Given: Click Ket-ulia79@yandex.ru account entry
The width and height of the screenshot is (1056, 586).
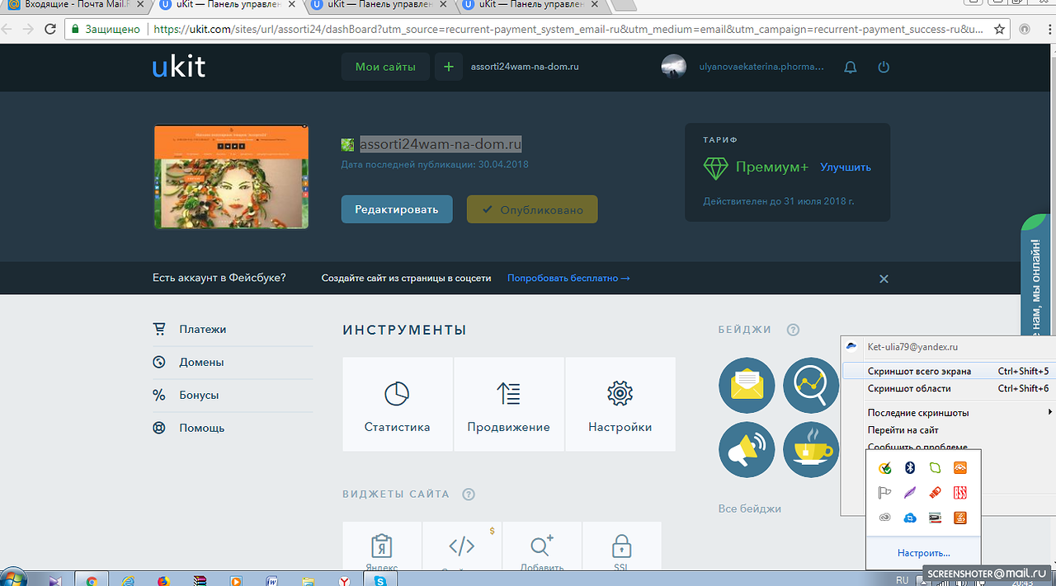Looking at the screenshot, I should pos(912,347).
